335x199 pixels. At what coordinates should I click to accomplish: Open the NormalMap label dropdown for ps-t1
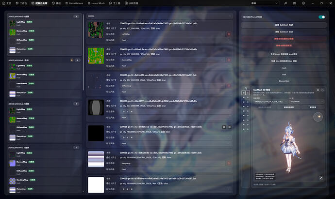(x=172, y=60)
